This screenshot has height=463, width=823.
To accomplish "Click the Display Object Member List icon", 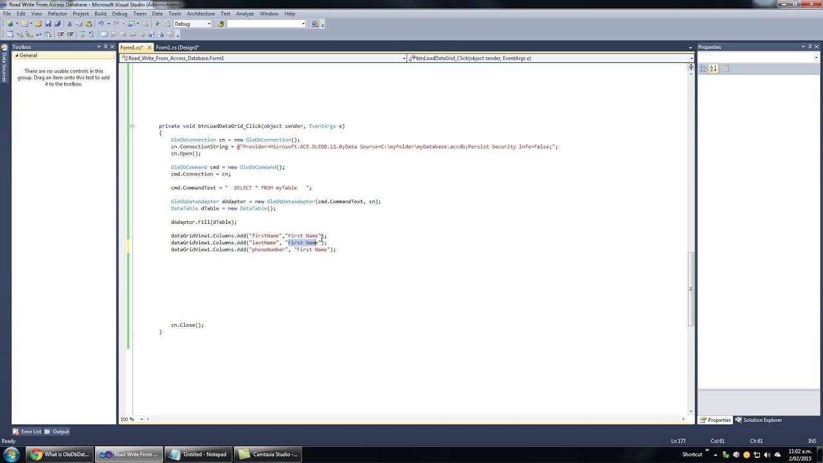I will (x=10, y=34).
